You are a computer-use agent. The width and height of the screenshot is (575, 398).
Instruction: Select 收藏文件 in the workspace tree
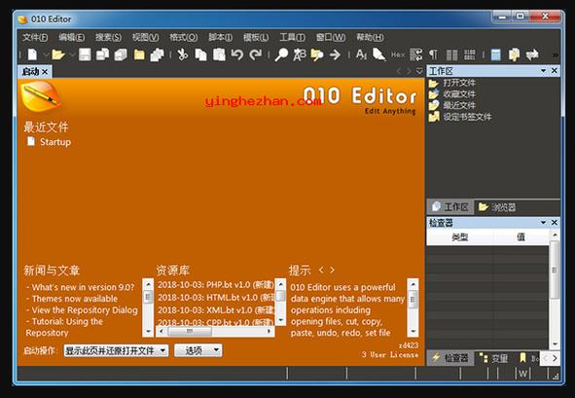tap(459, 94)
